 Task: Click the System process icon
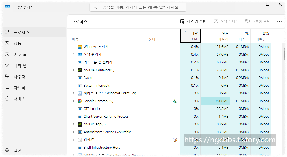point(80,78)
